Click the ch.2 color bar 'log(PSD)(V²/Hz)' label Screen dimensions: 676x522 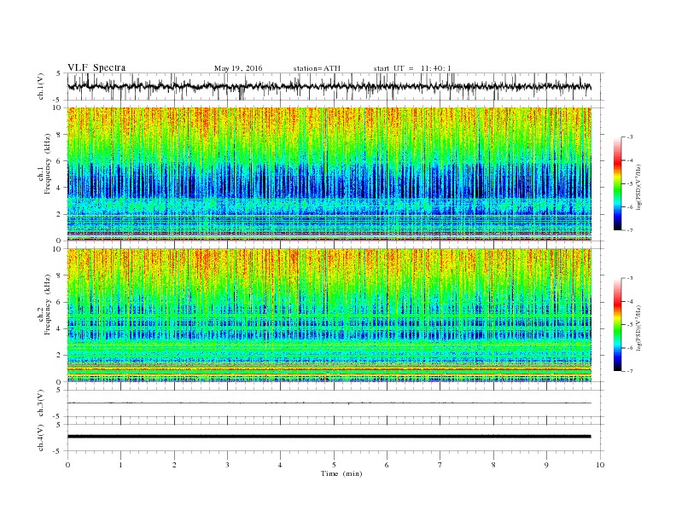639,327
